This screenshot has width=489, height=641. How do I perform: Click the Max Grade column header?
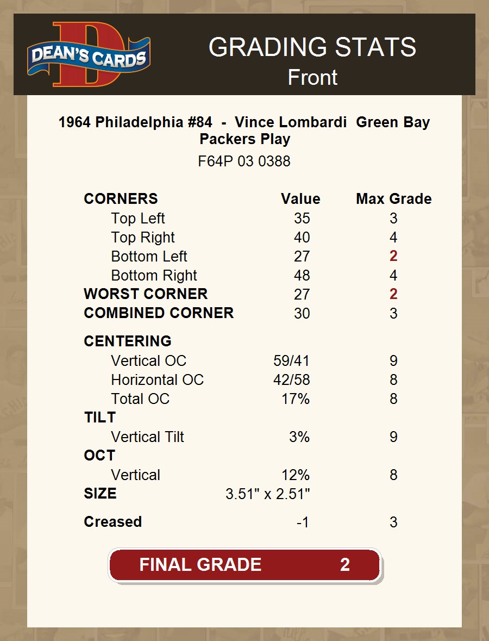pyautogui.click(x=393, y=199)
